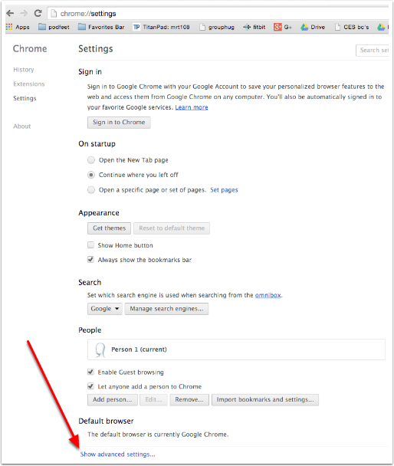The height and width of the screenshot is (466, 394).
Task: Click the Sign in to Chrome button
Action: click(x=119, y=123)
